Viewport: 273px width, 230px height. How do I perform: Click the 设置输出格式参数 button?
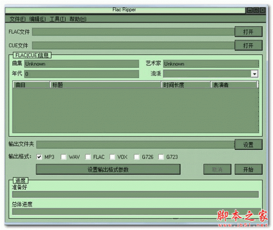click(108, 169)
